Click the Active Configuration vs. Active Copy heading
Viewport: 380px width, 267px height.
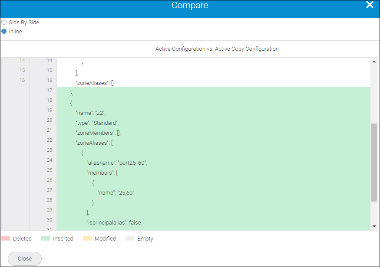pos(217,49)
